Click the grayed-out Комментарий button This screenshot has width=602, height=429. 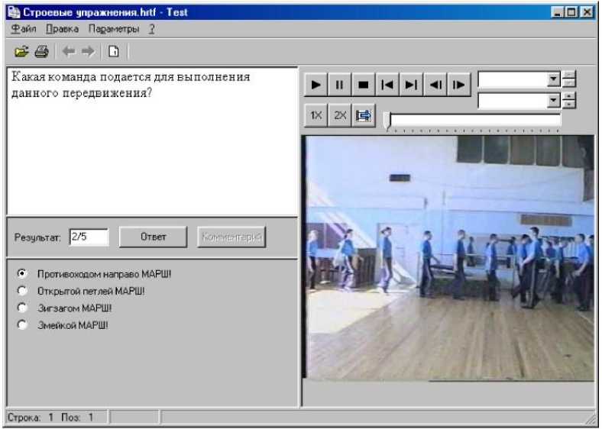point(231,237)
